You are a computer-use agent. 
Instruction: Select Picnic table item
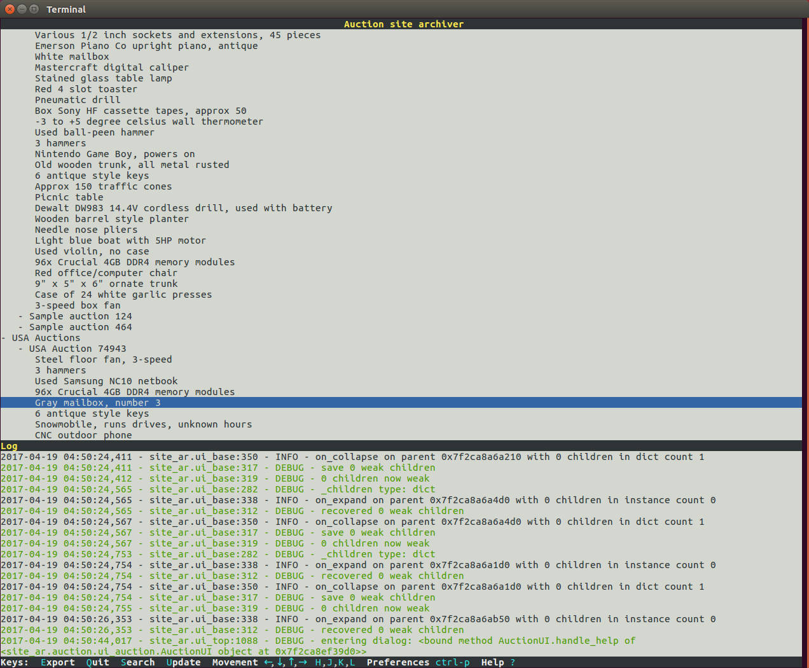pos(69,197)
